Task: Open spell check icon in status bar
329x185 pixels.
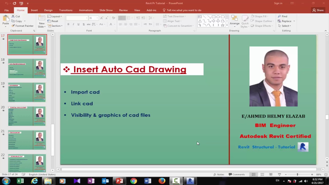Action: coord(23,174)
